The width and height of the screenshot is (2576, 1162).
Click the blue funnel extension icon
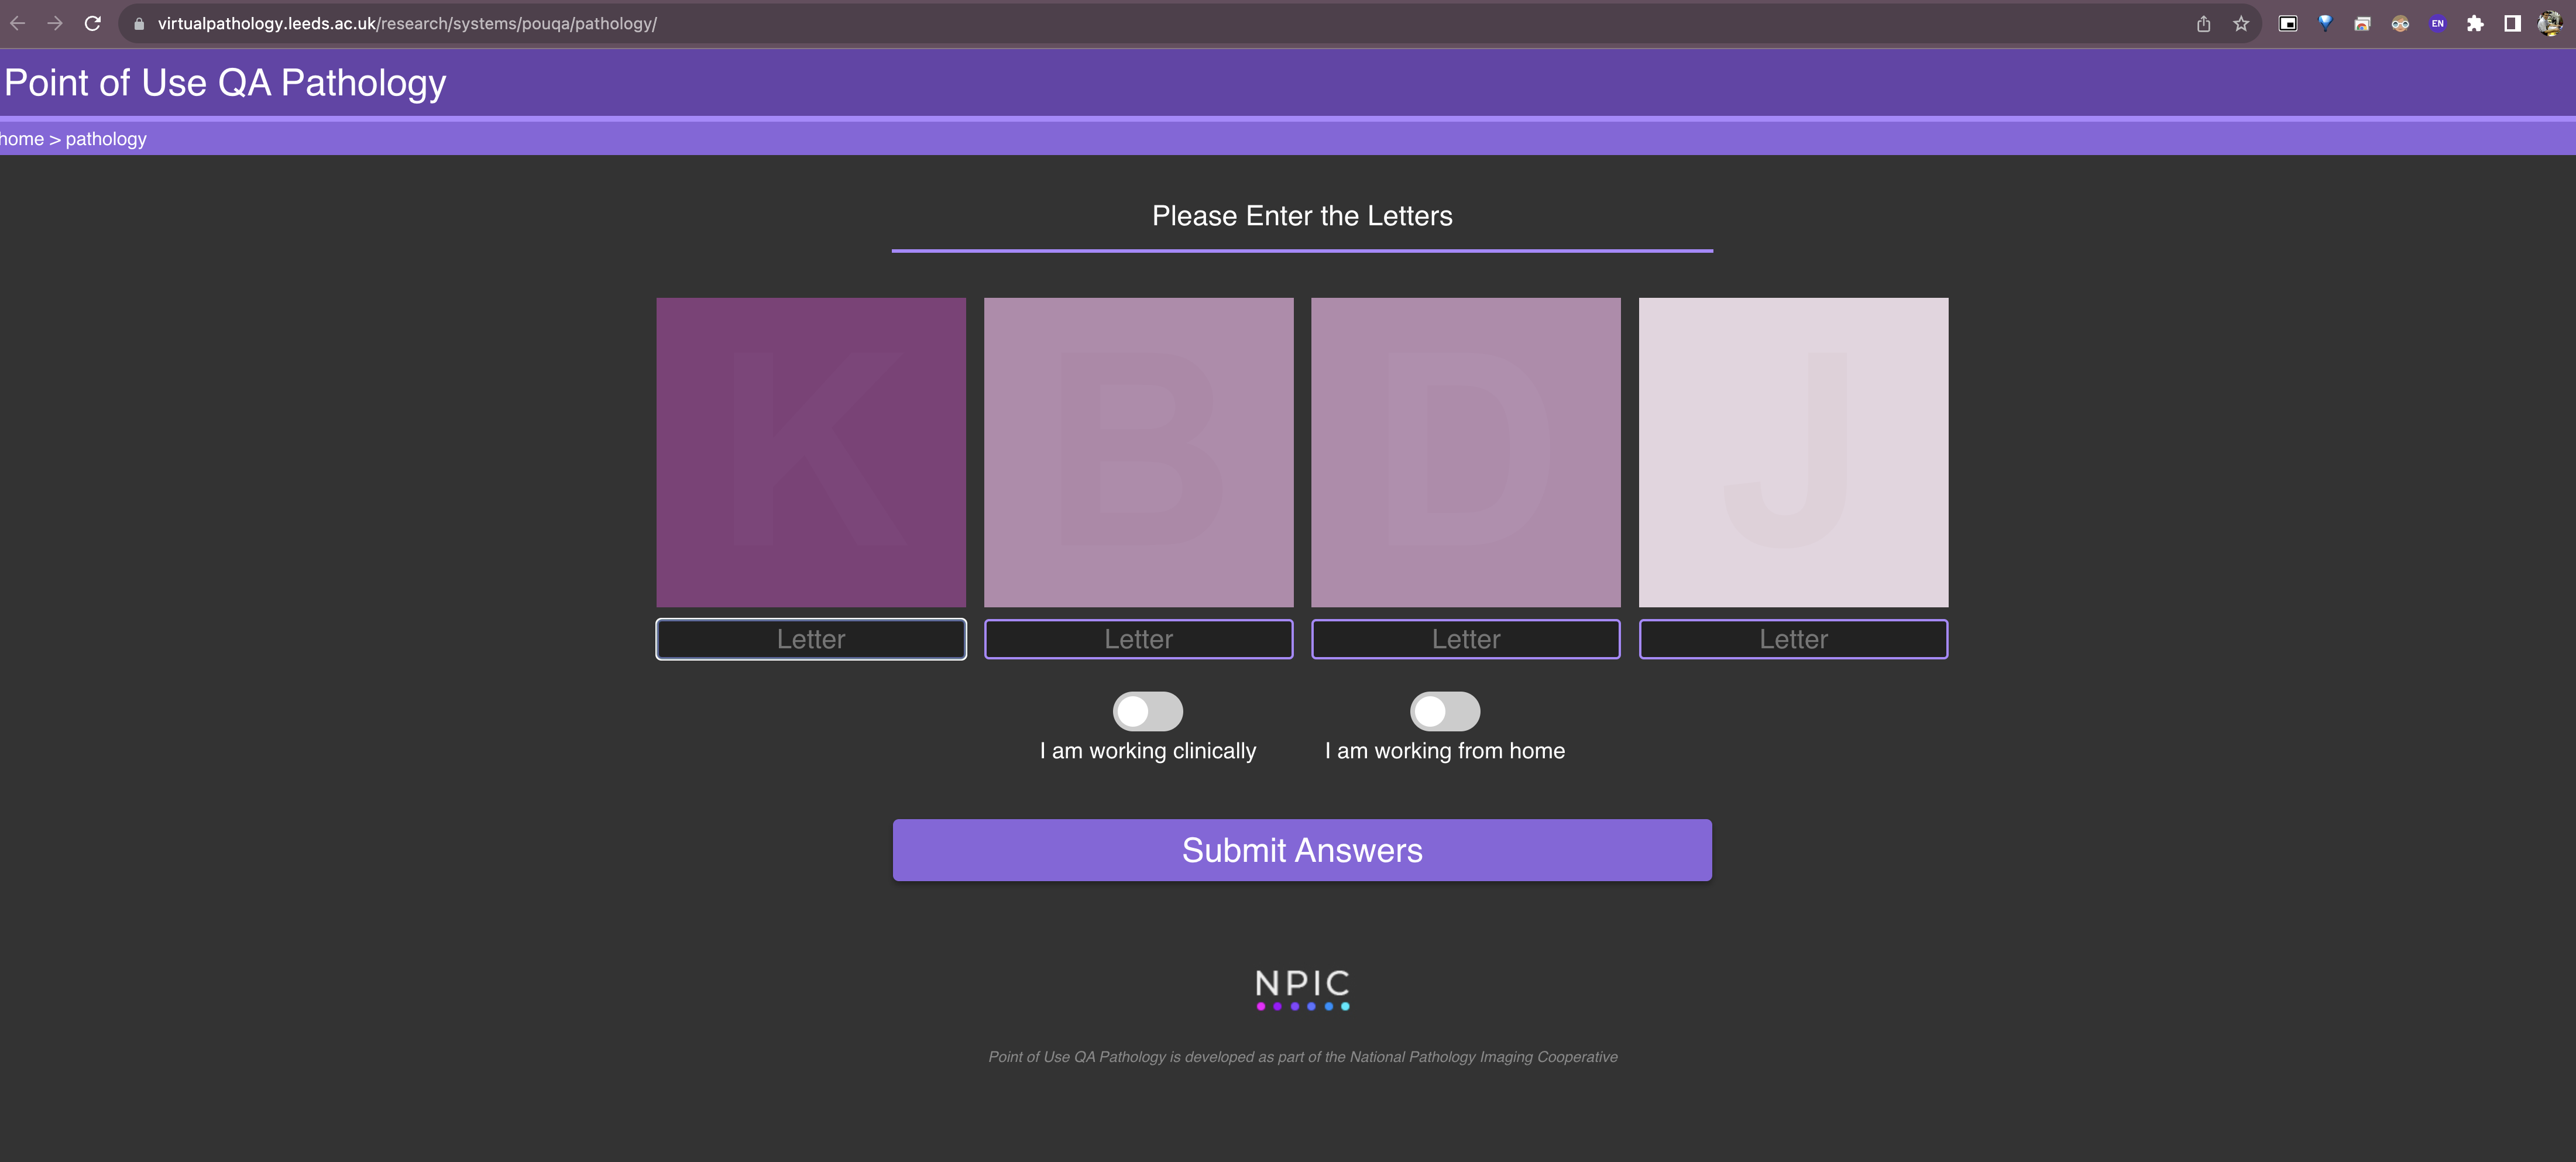pos(2325,23)
